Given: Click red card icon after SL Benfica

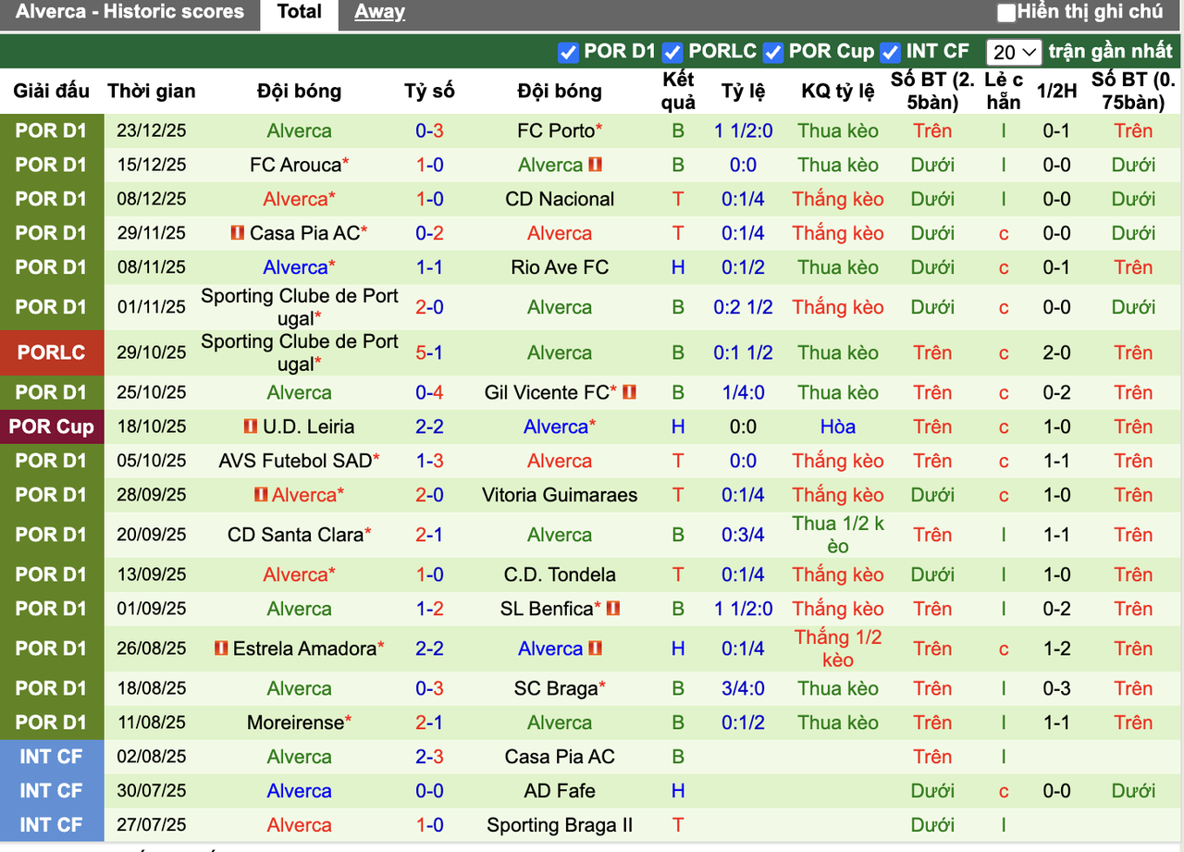Looking at the screenshot, I should pyautogui.click(x=612, y=609).
